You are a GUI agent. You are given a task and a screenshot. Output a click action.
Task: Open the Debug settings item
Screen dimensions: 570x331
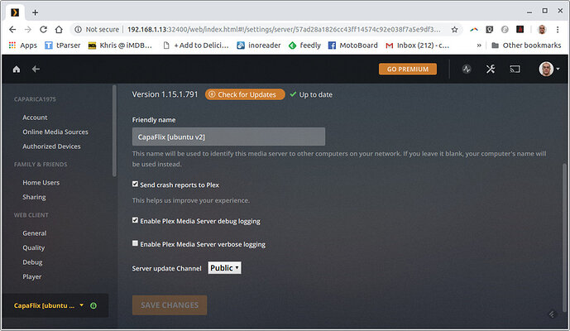click(32, 262)
